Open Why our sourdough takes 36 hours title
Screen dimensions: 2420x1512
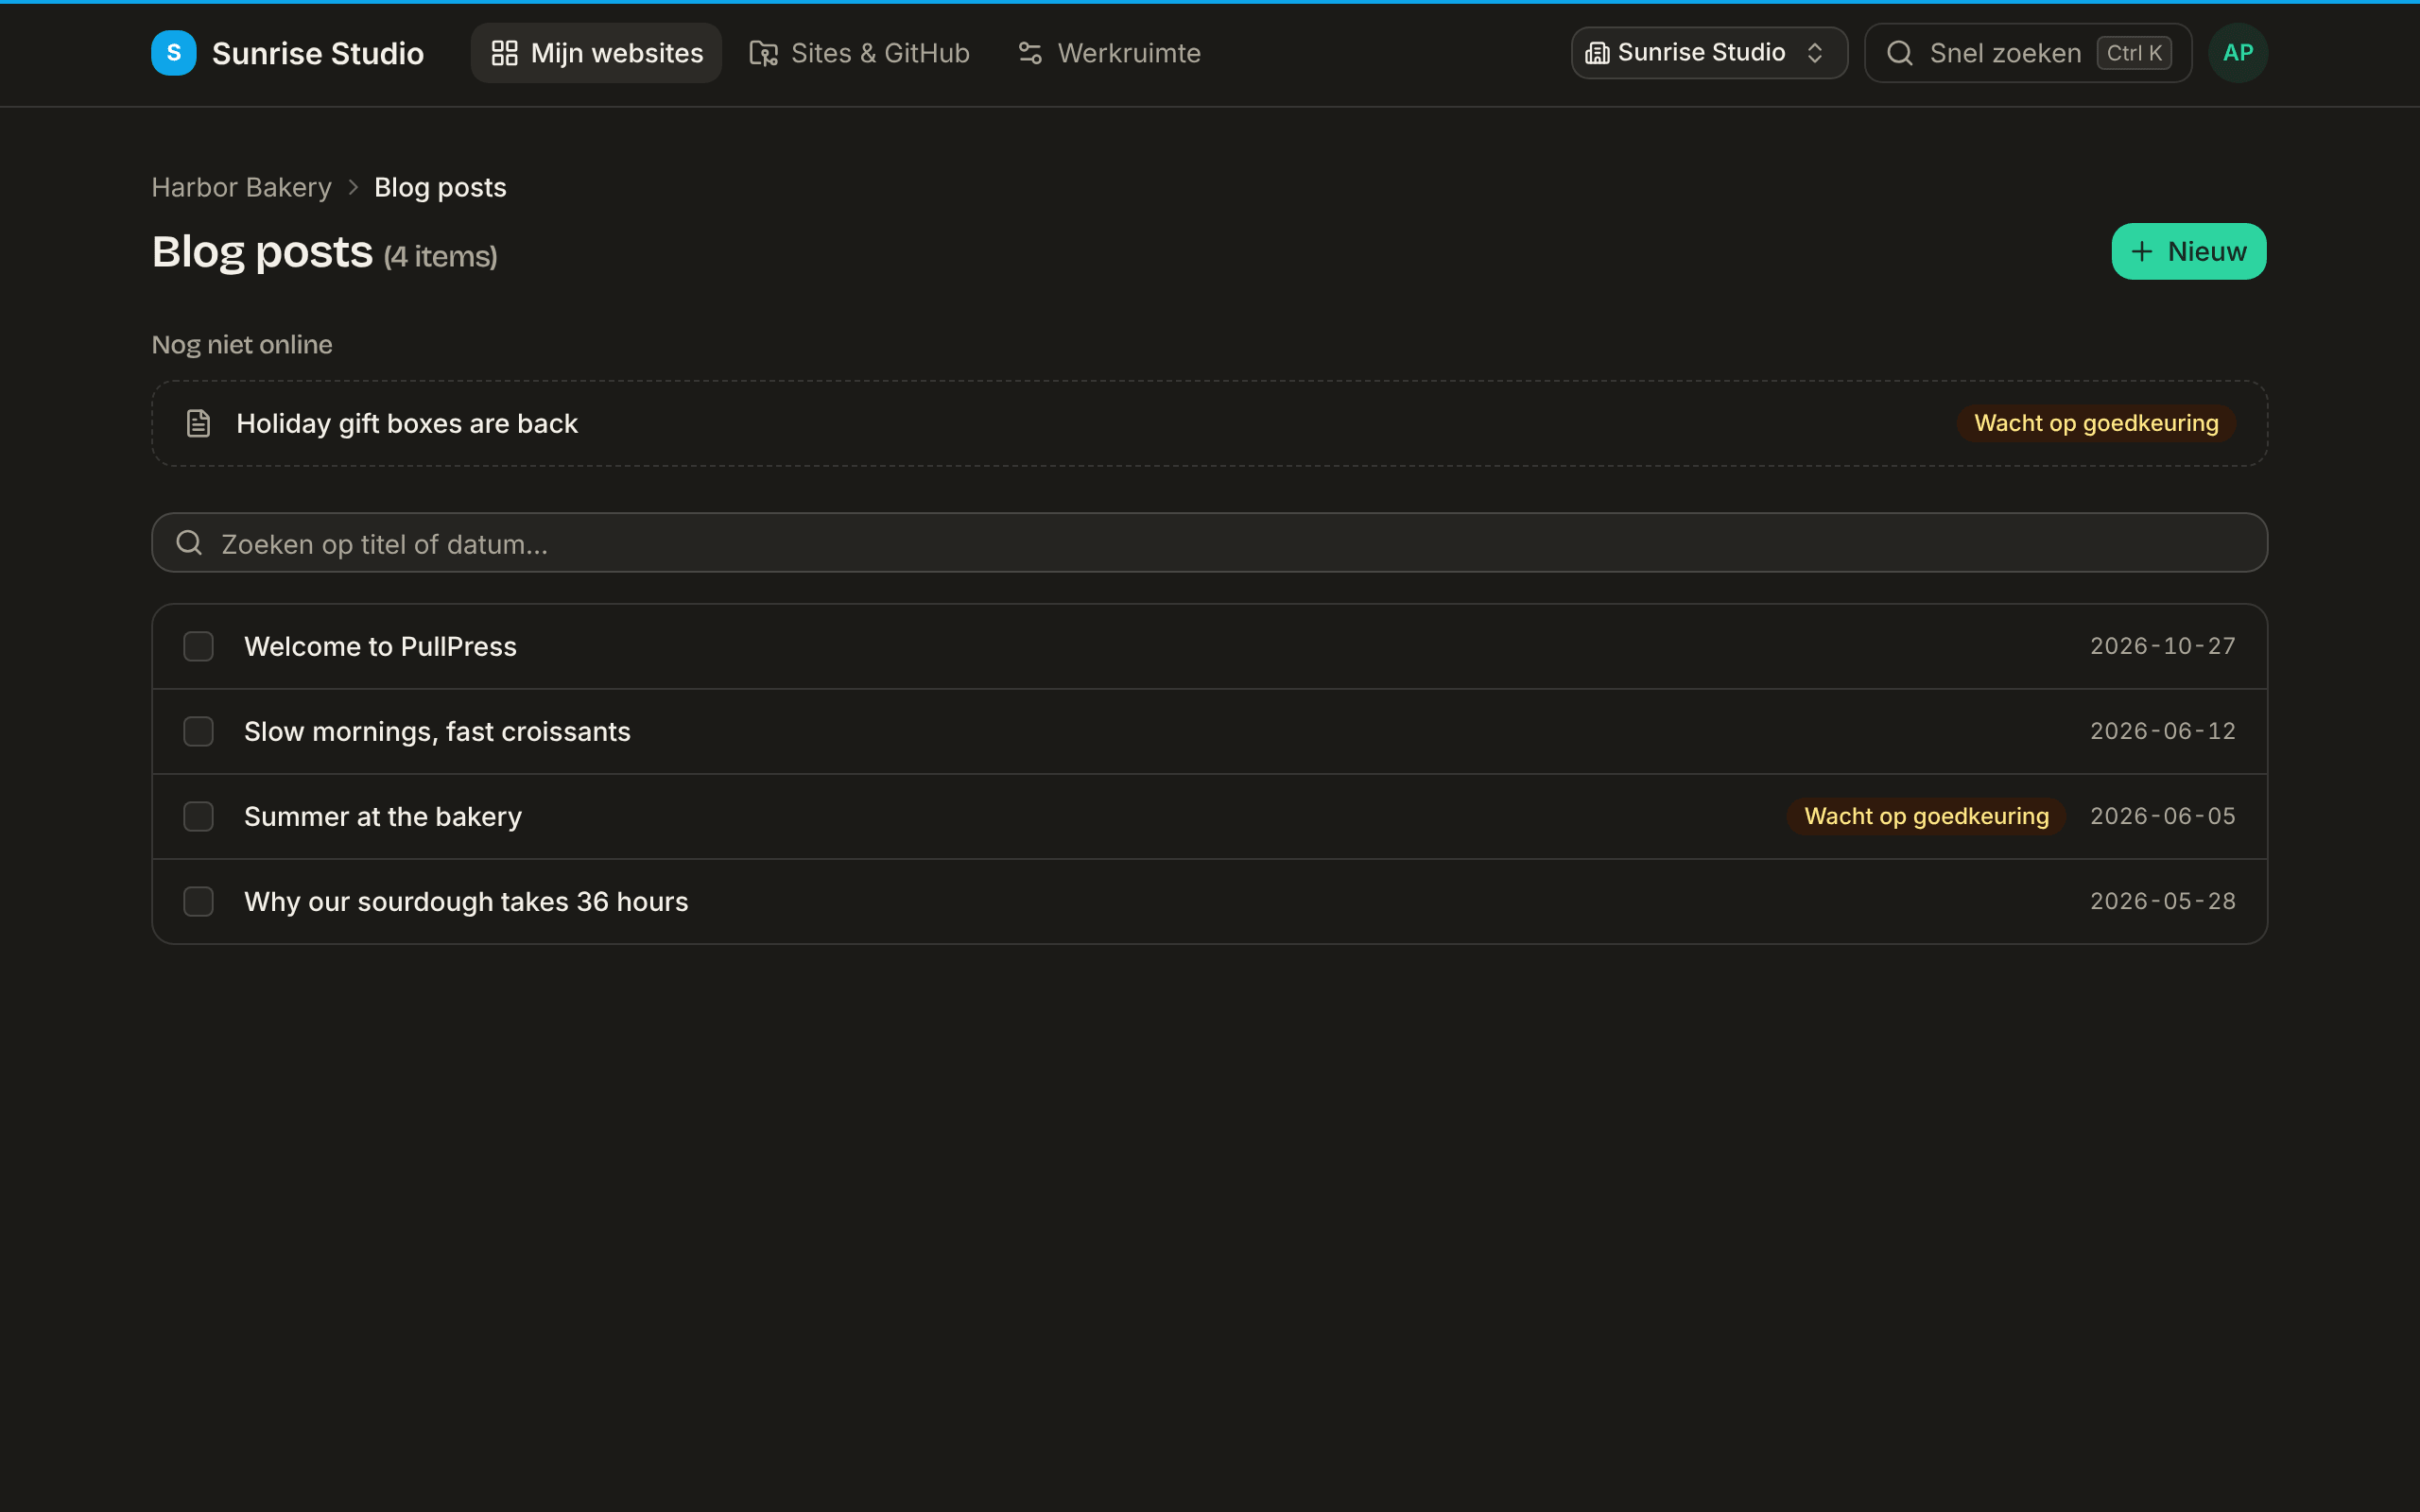[466, 901]
